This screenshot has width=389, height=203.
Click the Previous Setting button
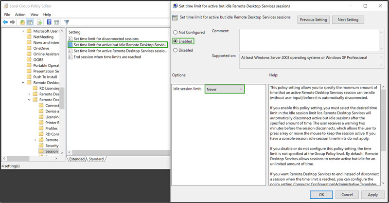click(x=313, y=19)
